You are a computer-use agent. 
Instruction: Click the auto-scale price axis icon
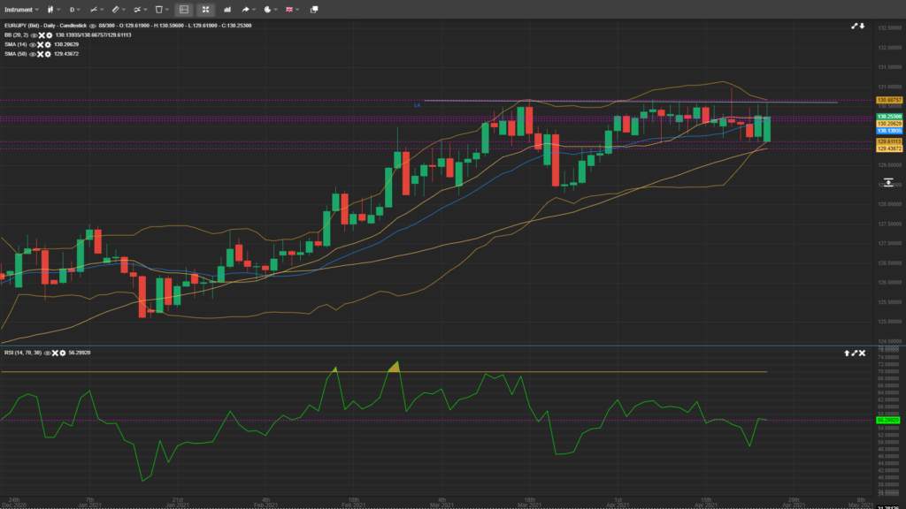click(888, 182)
